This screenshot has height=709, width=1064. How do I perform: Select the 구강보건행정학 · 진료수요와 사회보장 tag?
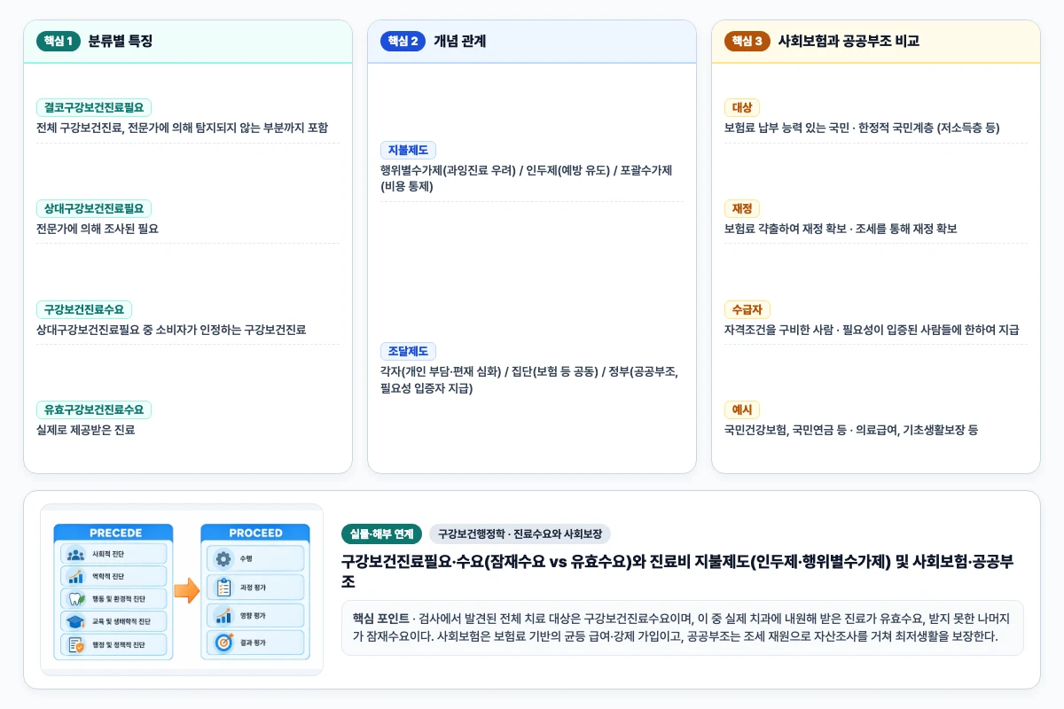tap(520, 534)
